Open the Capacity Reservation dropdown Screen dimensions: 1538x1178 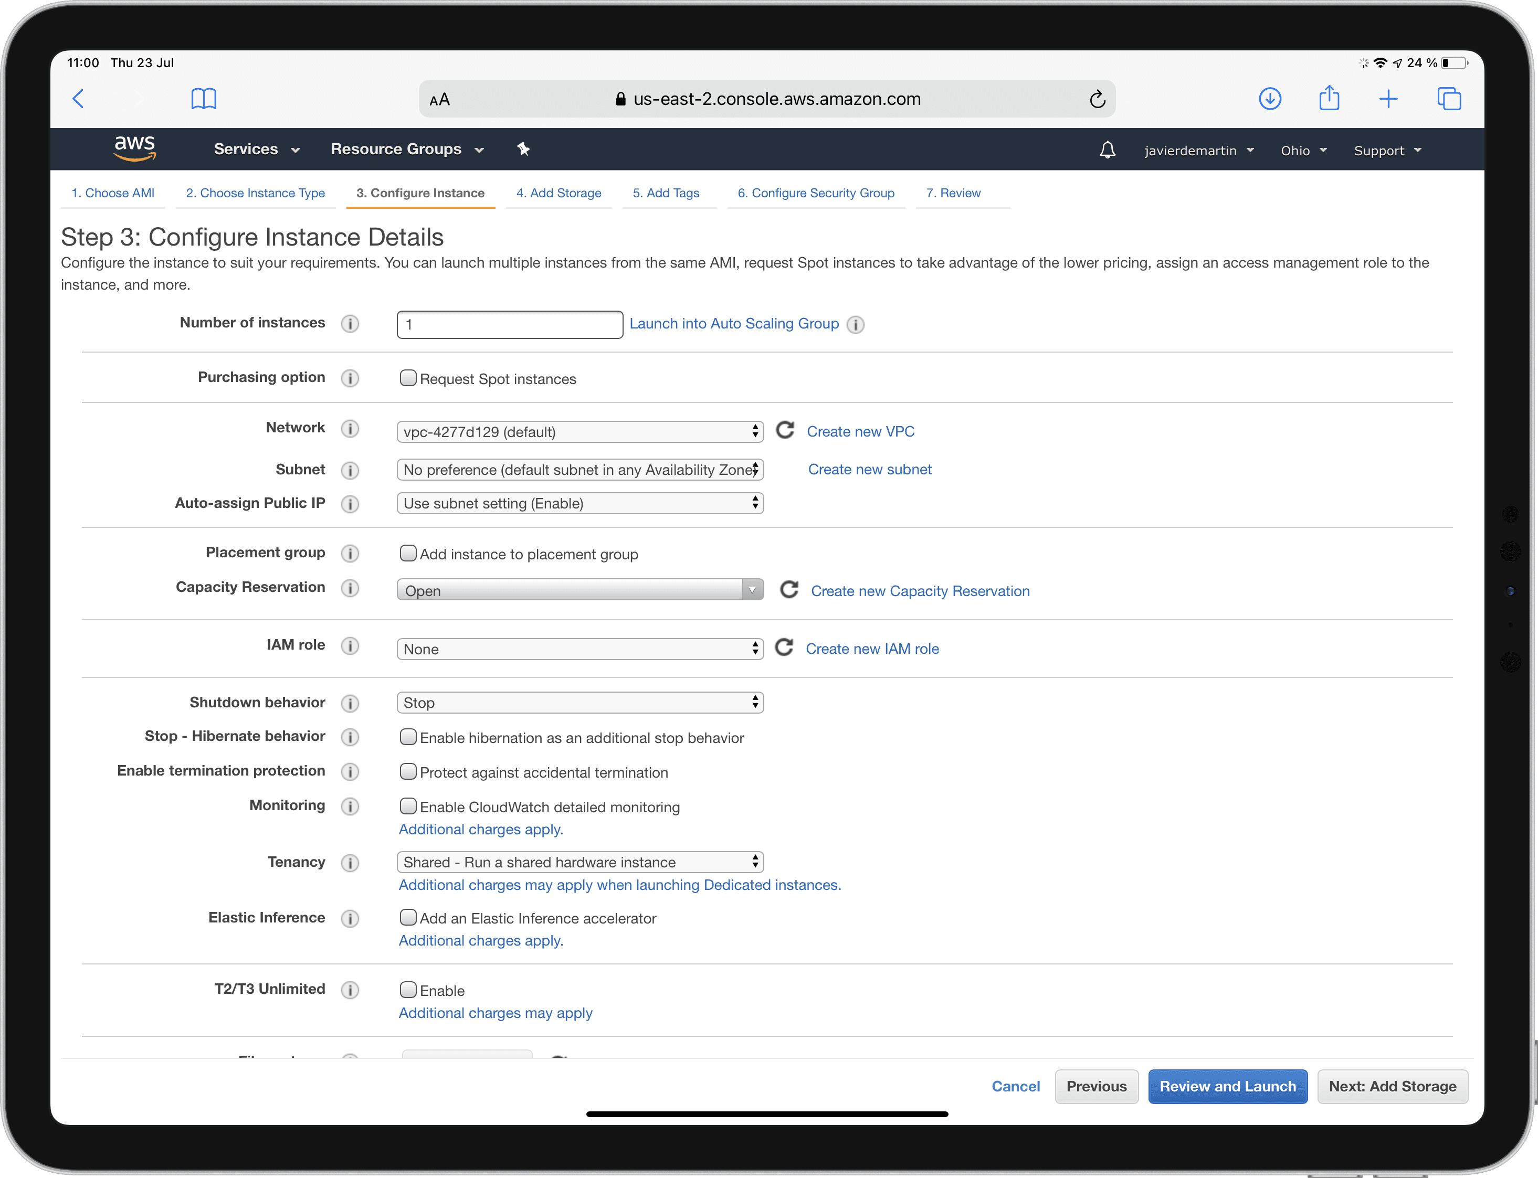580,590
